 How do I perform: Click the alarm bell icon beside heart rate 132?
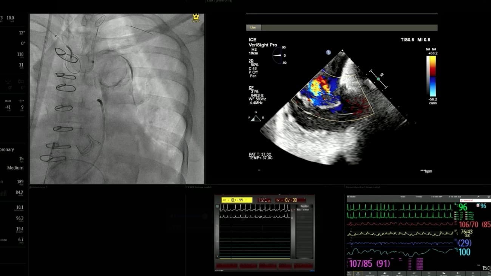tap(269, 201)
